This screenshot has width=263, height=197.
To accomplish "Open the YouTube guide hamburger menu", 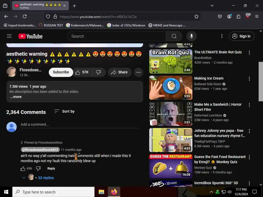I will point(9,36).
